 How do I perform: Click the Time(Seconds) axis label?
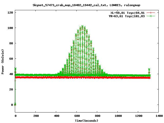click(87, 121)
